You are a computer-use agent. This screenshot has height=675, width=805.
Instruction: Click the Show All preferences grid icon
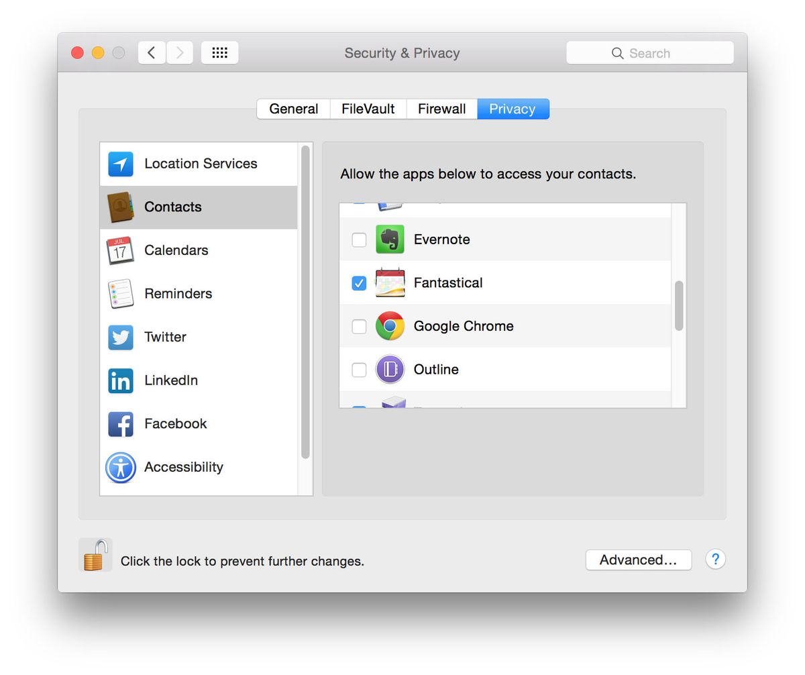(220, 52)
